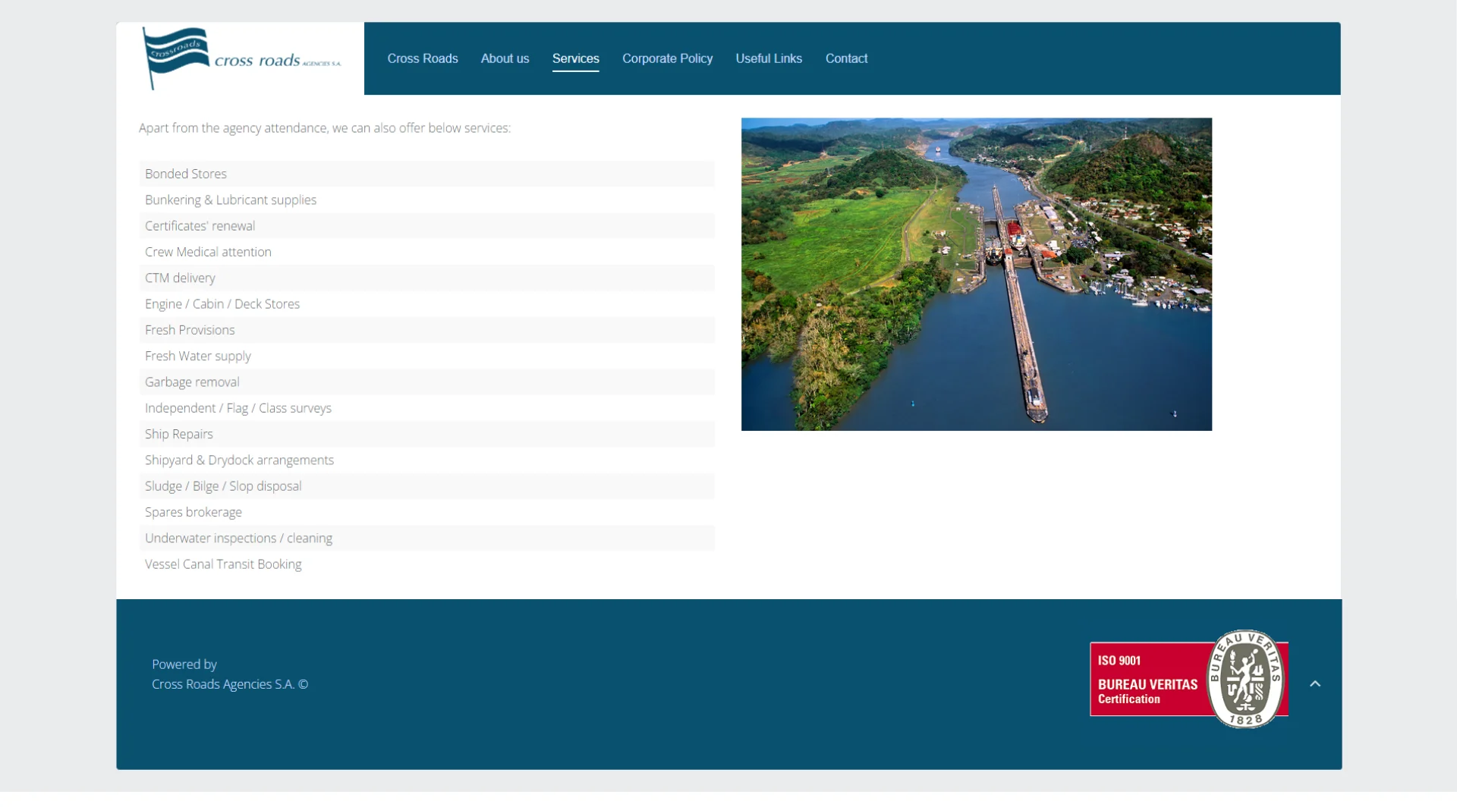Image resolution: width=1457 pixels, height=807 pixels.
Task: Click Bunkering & Lubricant supplies row
Action: pyautogui.click(x=427, y=199)
